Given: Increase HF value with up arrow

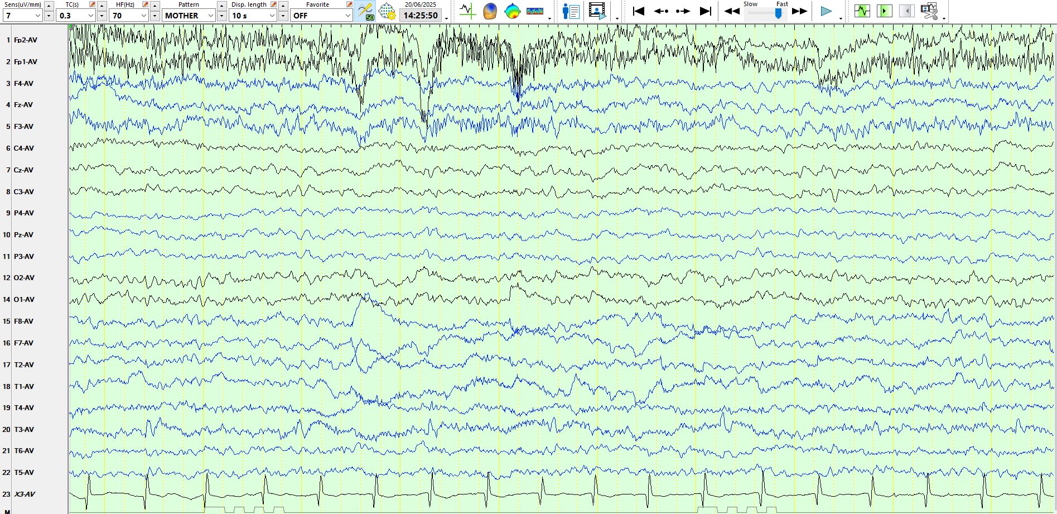Looking at the screenshot, I should (155, 6).
